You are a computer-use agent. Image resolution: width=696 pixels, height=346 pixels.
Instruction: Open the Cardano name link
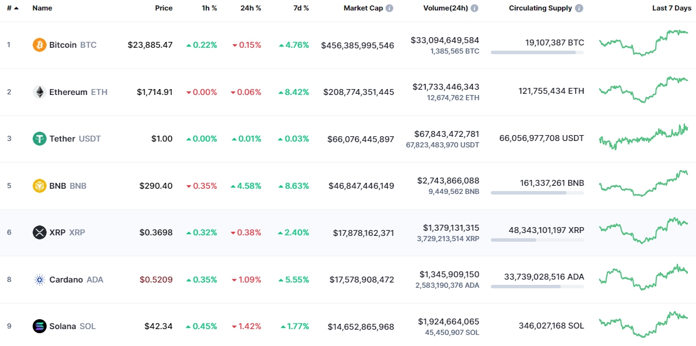[x=66, y=280]
